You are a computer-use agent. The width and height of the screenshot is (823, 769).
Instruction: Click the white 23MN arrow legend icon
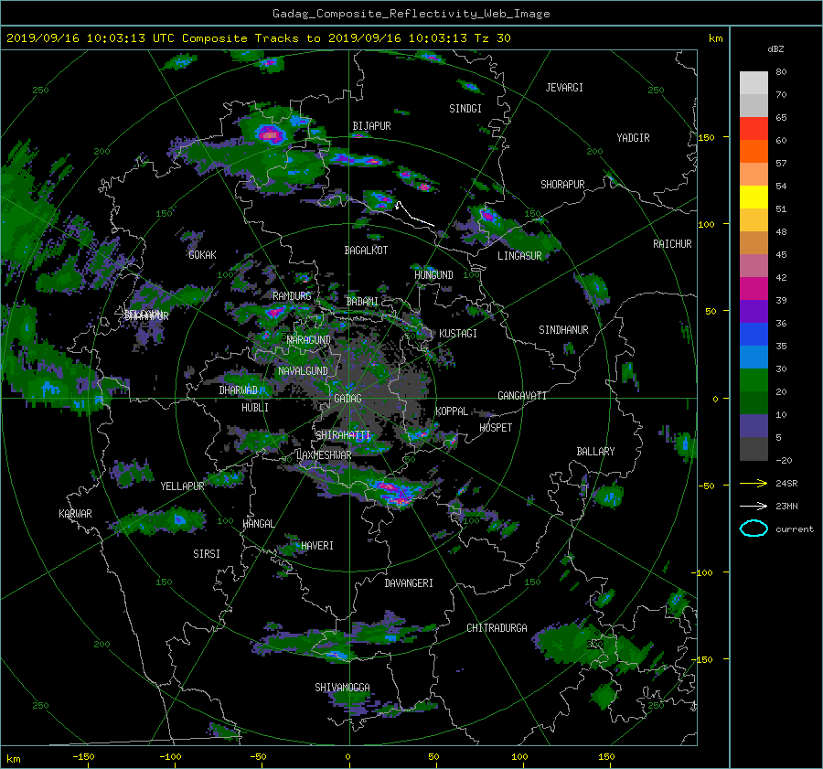[x=754, y=506]
